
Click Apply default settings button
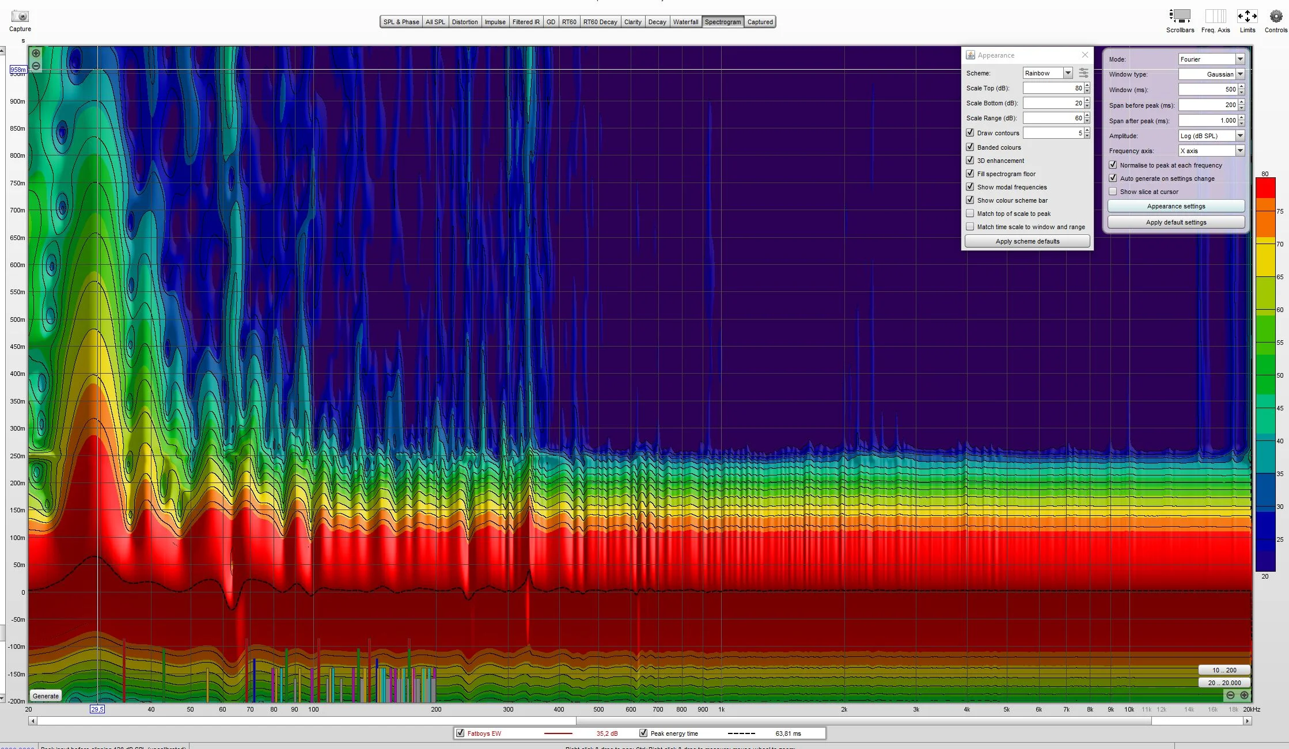1176,222
